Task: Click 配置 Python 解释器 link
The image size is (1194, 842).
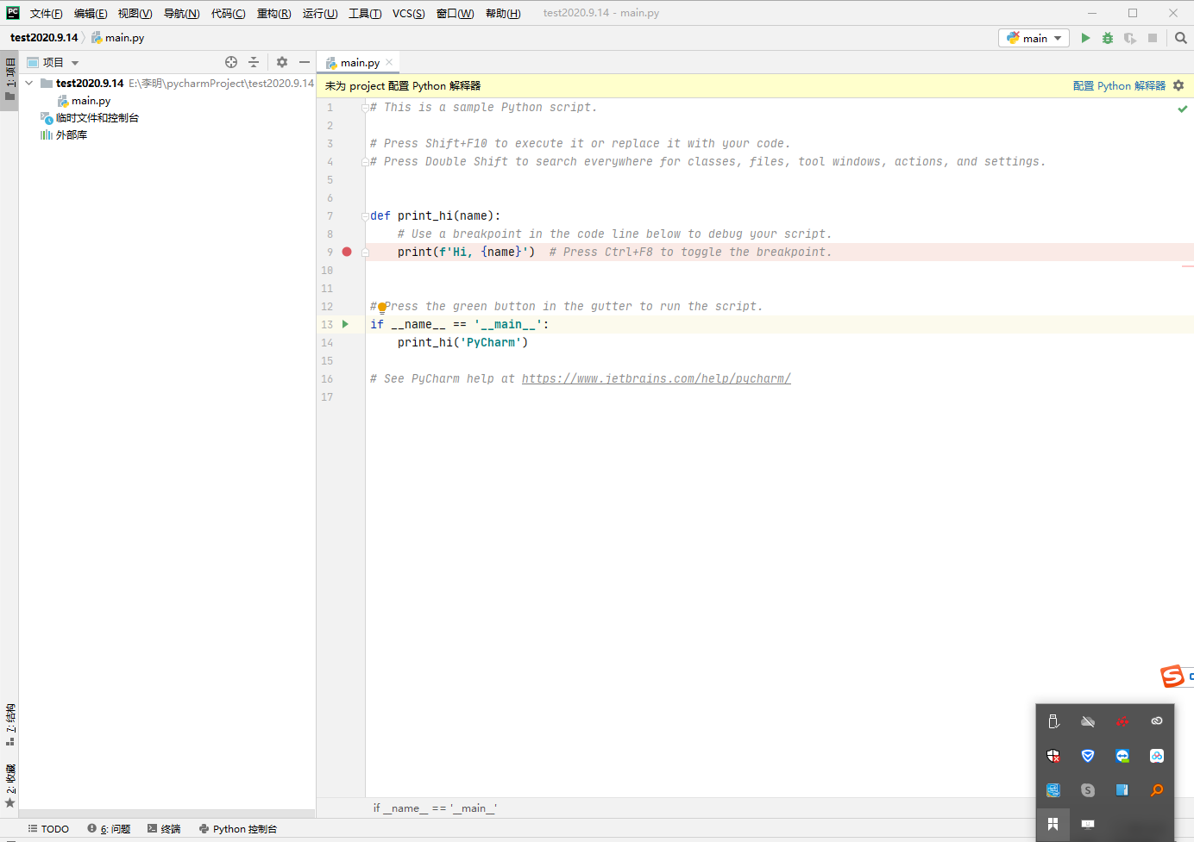Action: point(1119,85)
